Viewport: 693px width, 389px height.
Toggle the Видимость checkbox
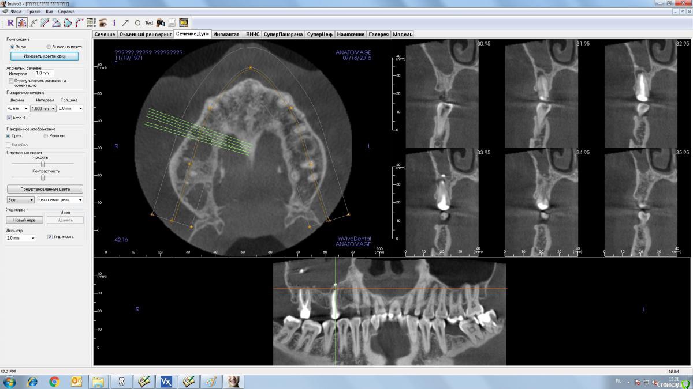(50, 236)
